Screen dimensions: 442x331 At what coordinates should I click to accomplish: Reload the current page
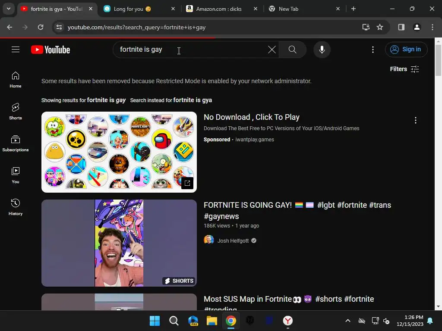41,27
